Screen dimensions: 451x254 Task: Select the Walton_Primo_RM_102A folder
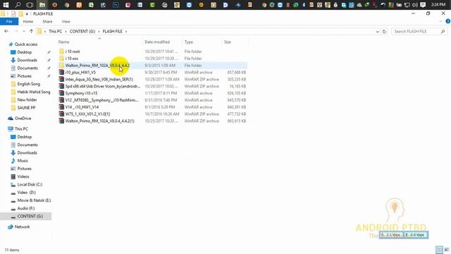tap(97, 66)
